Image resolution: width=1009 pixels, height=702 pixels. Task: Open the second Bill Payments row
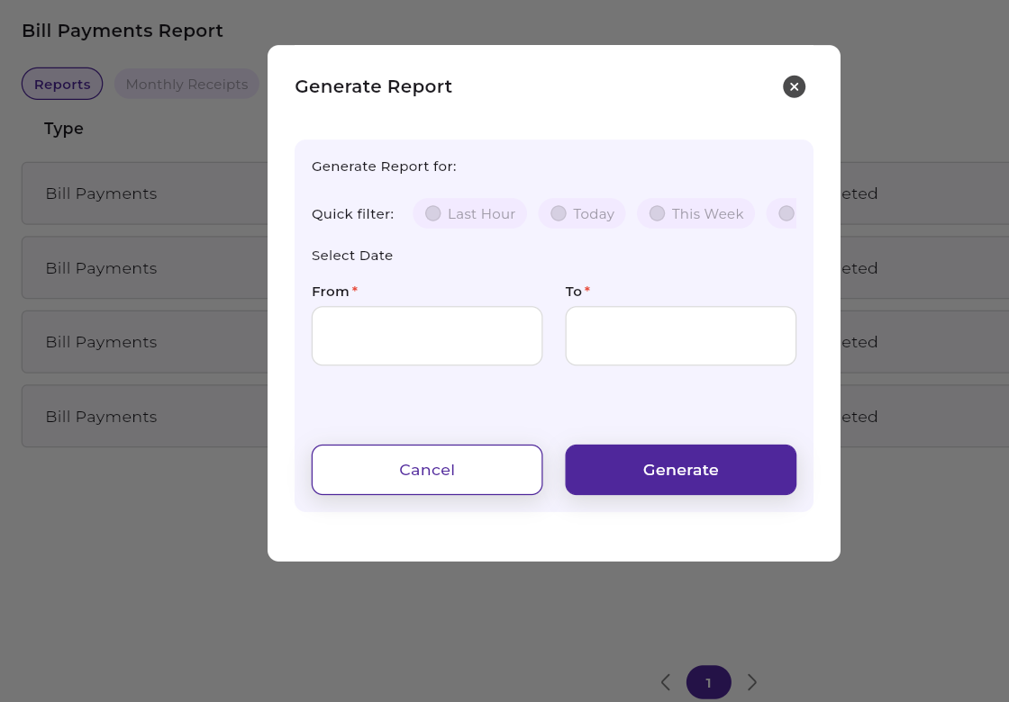[101, 268]
